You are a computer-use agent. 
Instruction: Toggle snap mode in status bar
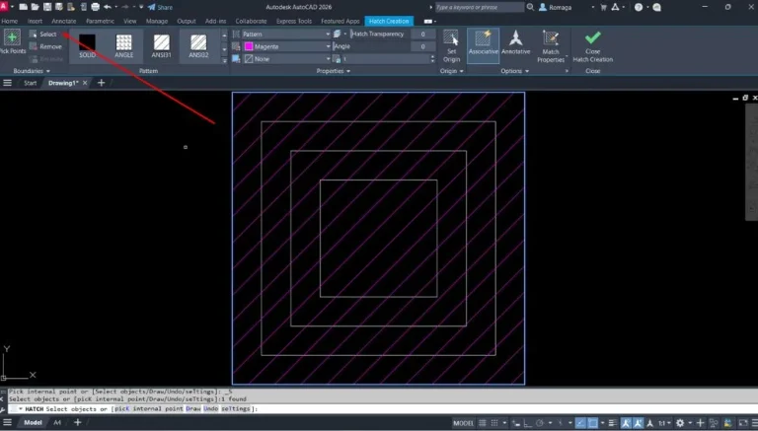(x=494, y=423)
